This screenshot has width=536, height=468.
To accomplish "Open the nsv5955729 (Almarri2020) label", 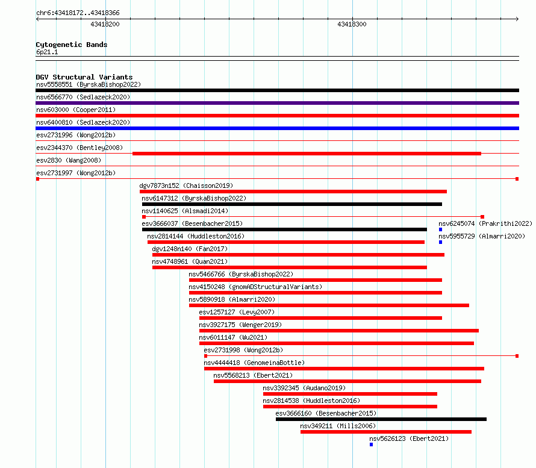I will (482, 236).
